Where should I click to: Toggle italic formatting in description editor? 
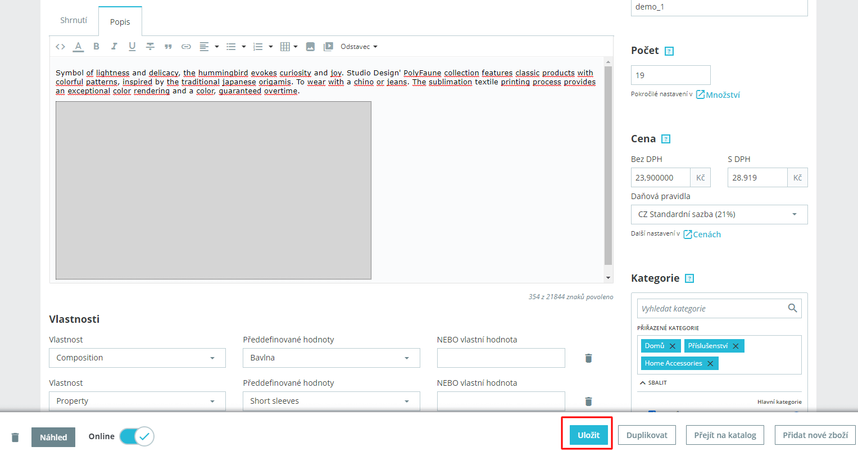click(114, 47)
